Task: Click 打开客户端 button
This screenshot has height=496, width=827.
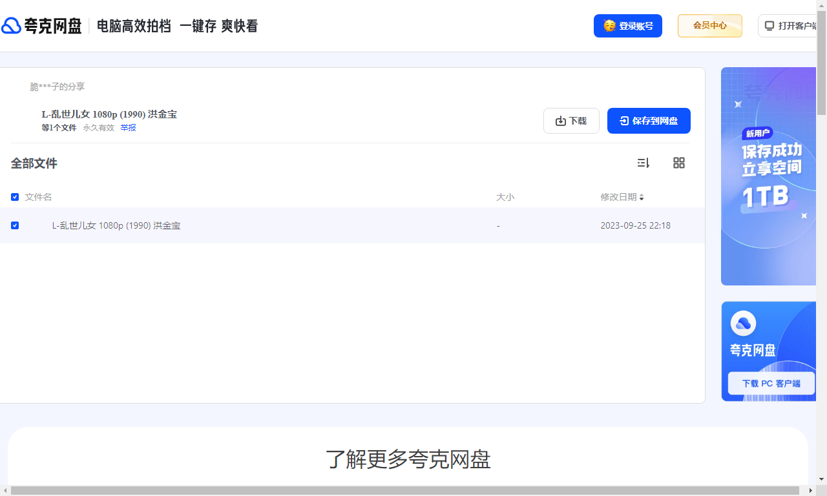Action: point(787,26)
